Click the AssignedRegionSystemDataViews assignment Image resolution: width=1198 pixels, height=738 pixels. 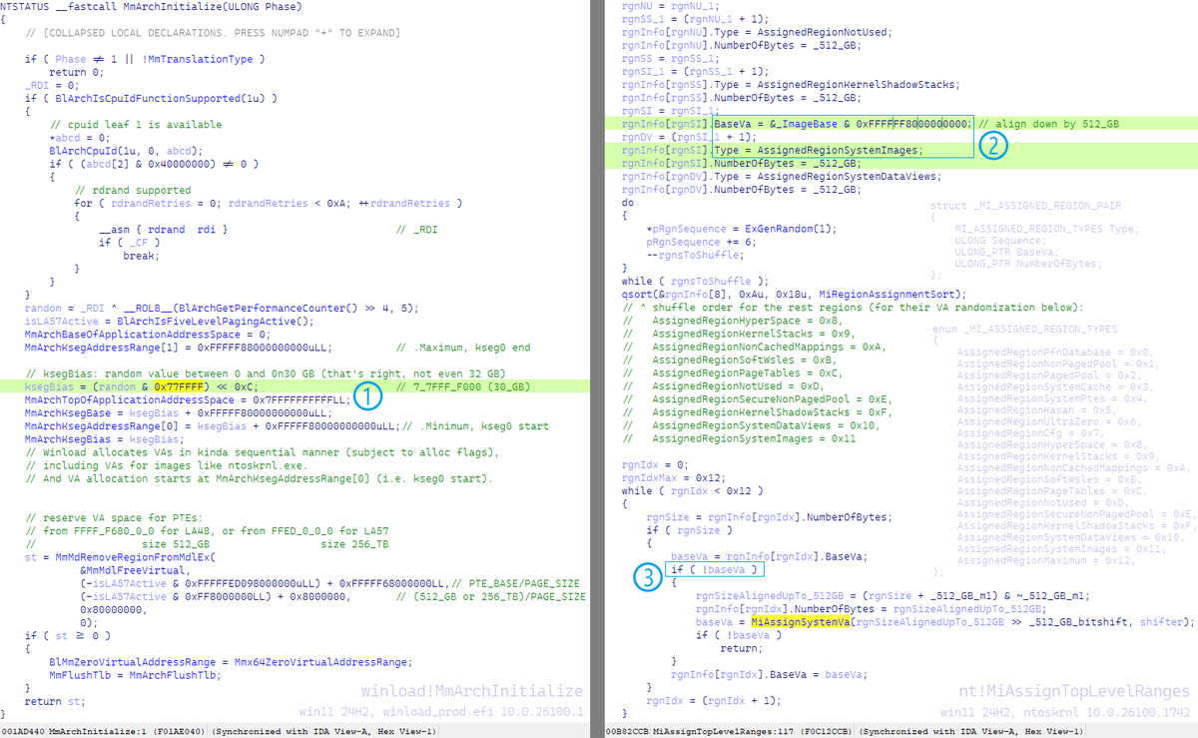[780, 176]
